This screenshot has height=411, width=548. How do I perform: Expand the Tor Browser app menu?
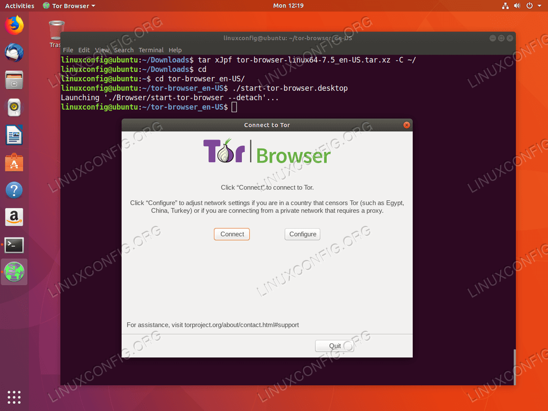coord(69,6)
